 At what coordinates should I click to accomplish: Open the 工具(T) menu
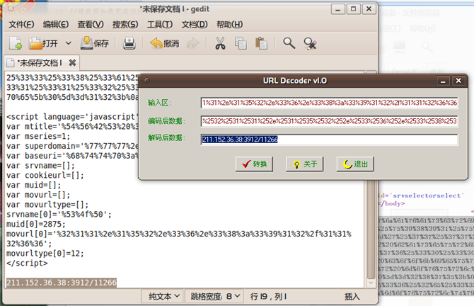pos(160,24)
